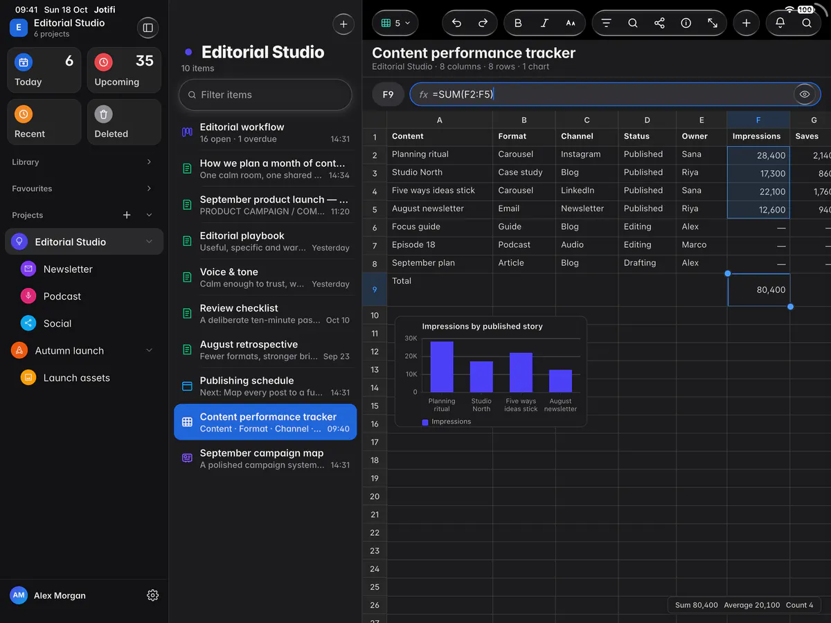831x623 pixels.
Task: Select the total cell showing 80,400
Action: [x=758, y=289]
